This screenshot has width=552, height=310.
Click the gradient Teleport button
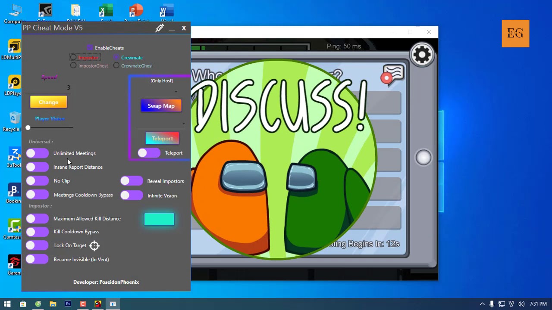pyautogui.click(x=162, y=139)
